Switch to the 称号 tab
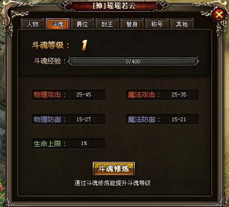The width and height of the screenshot is (229, 207). click(x=157, y=24)
